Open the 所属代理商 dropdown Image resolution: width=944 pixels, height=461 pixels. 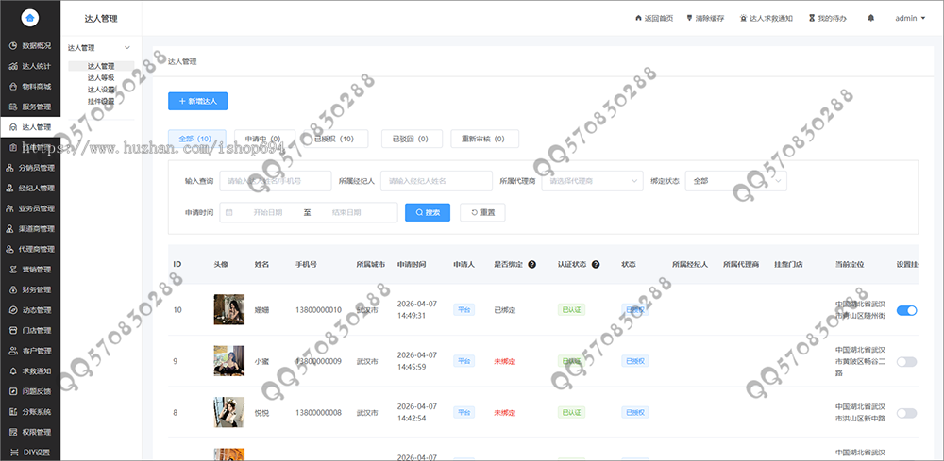(593, 181)
